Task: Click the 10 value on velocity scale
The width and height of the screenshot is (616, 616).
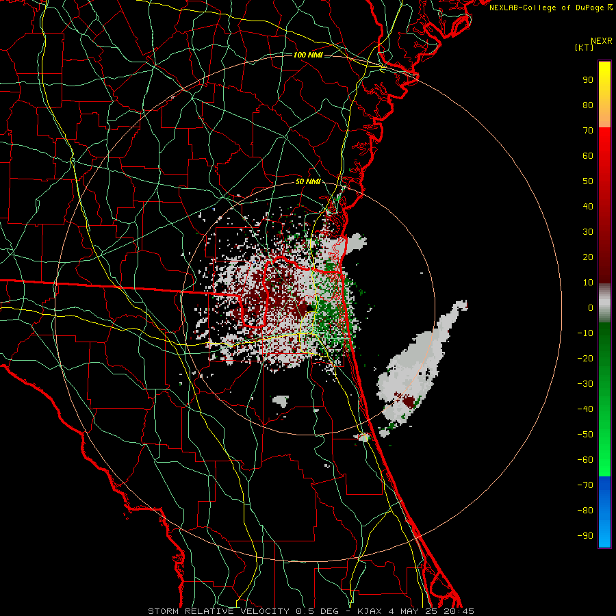Action: click(588, 283)
